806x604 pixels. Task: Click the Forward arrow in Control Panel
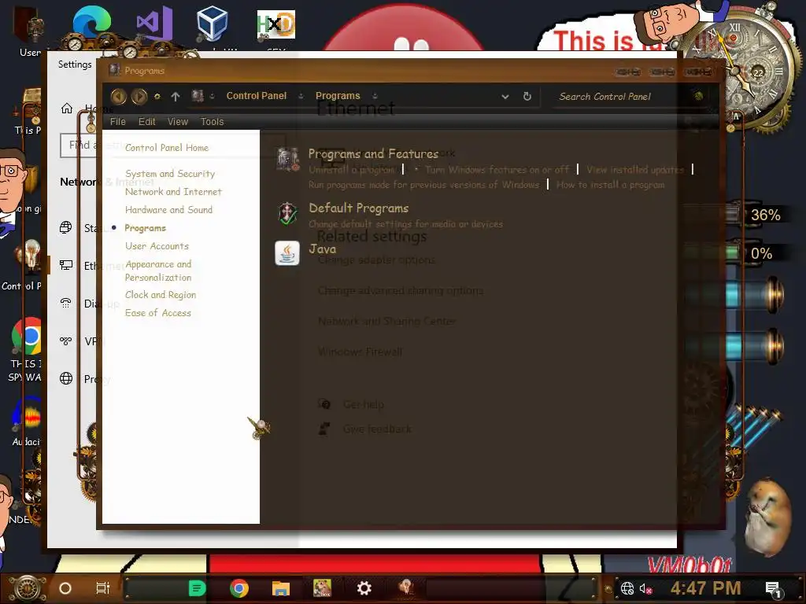139,96
